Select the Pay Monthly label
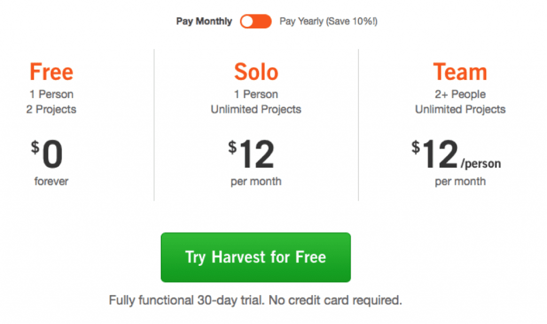 point(204,21)
